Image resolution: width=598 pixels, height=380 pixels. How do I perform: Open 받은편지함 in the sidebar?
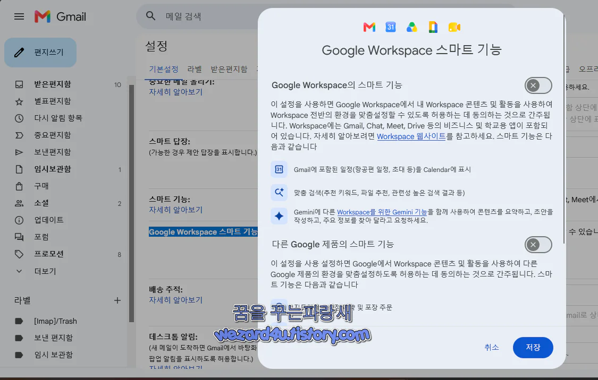pos(53,84)
